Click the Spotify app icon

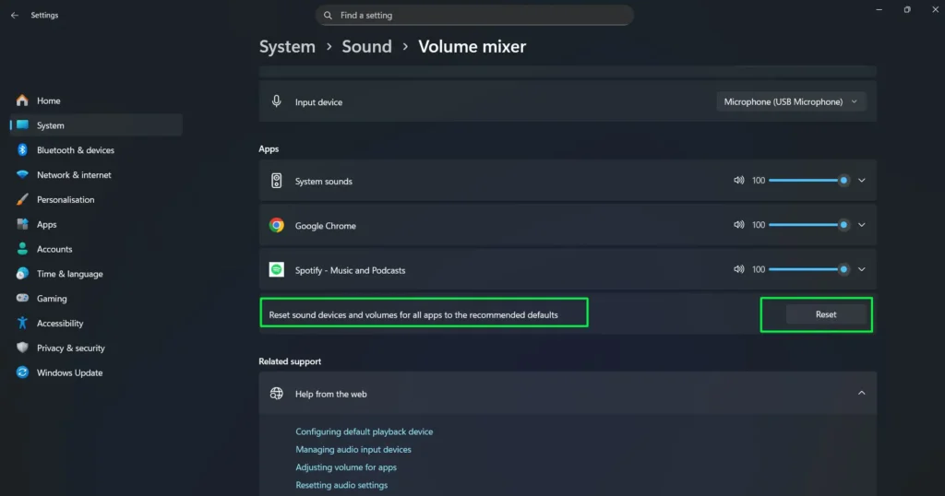pyautogui.click(x=277, y=270)
